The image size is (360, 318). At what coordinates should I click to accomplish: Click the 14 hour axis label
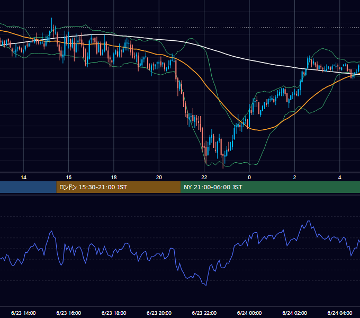pyautogui.click(x=23, y=178)
